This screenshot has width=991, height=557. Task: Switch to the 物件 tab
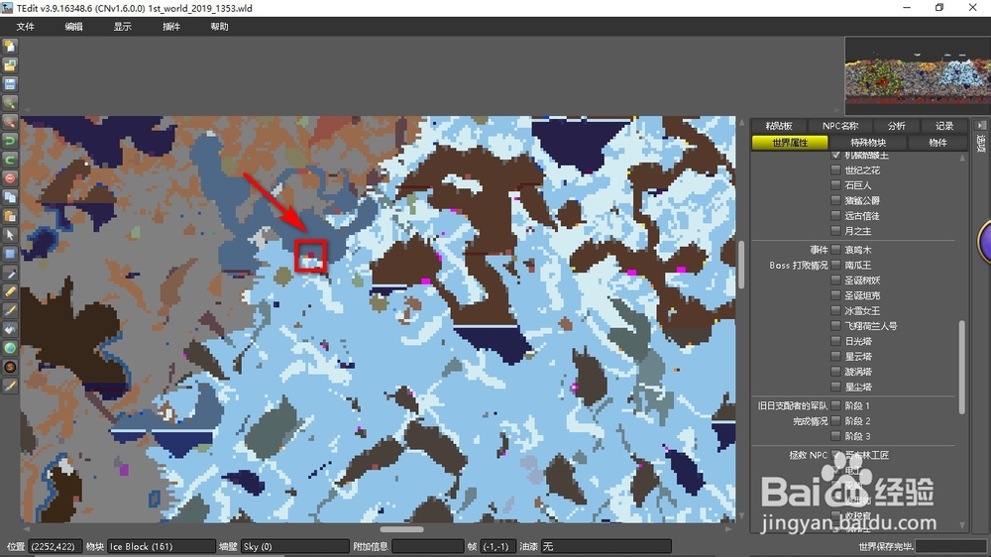pos(937,143)
